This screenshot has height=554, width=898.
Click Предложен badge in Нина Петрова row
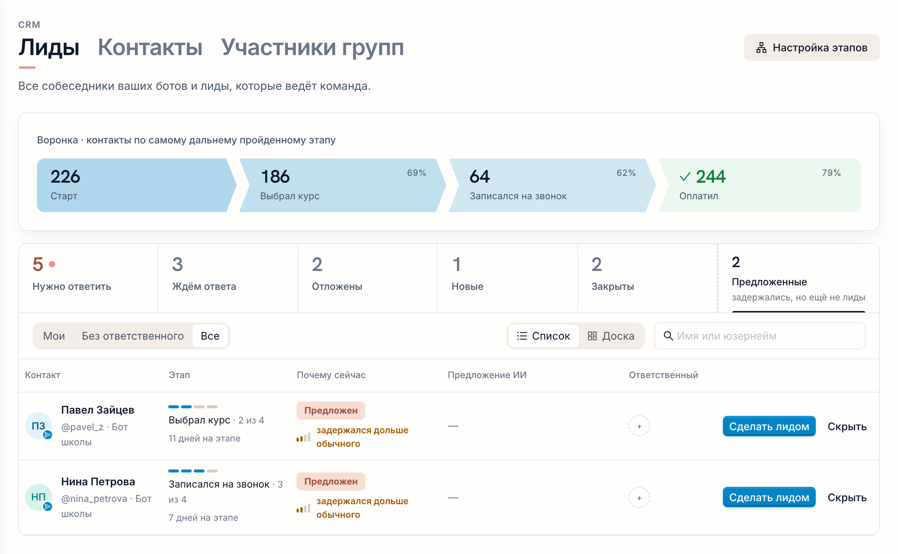pos(331,482)
